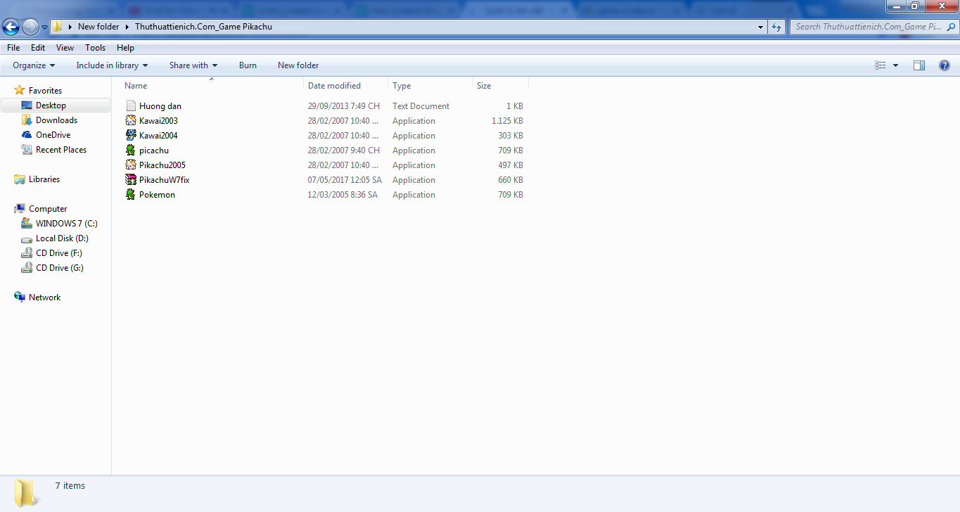Select Desktop in the Favorites list
Screen dimensions: 960x512
point(51,105)
